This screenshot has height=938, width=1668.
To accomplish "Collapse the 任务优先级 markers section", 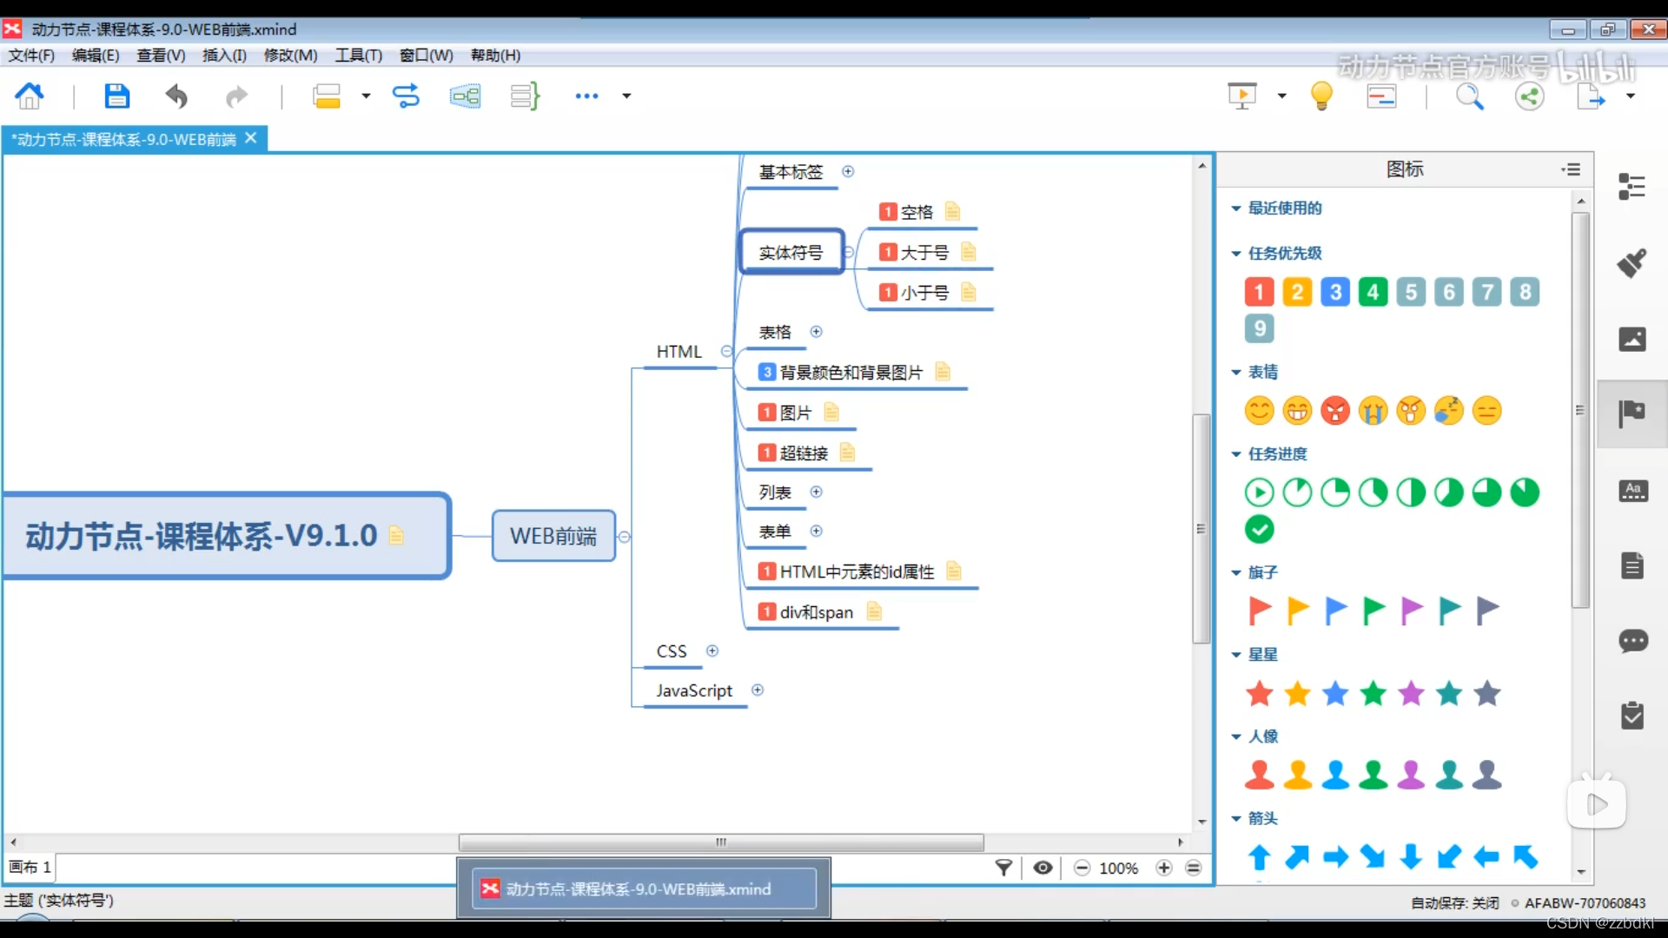I will 1235,254.
